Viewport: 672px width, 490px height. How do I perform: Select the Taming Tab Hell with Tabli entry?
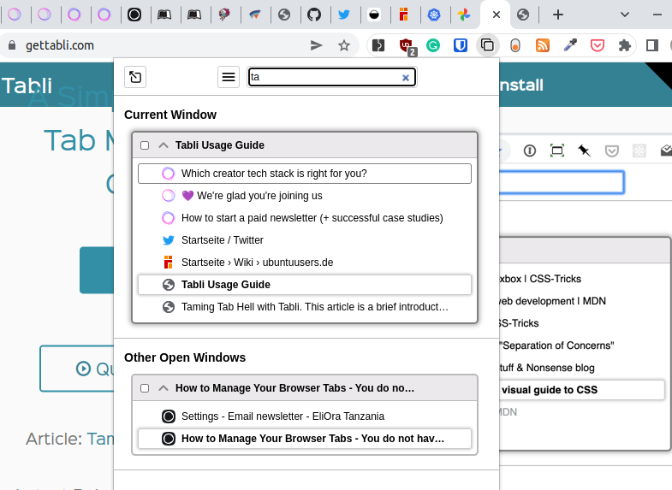coord(315,307)
